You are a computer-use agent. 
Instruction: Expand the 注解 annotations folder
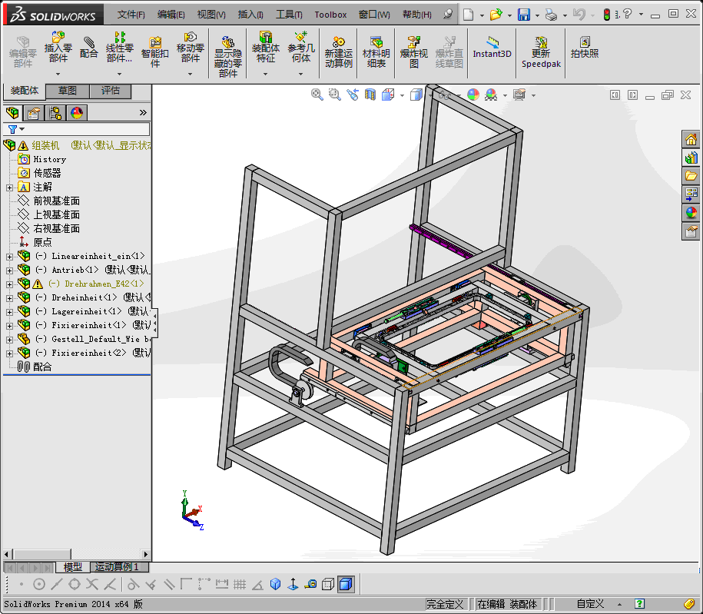coord(9,188)
